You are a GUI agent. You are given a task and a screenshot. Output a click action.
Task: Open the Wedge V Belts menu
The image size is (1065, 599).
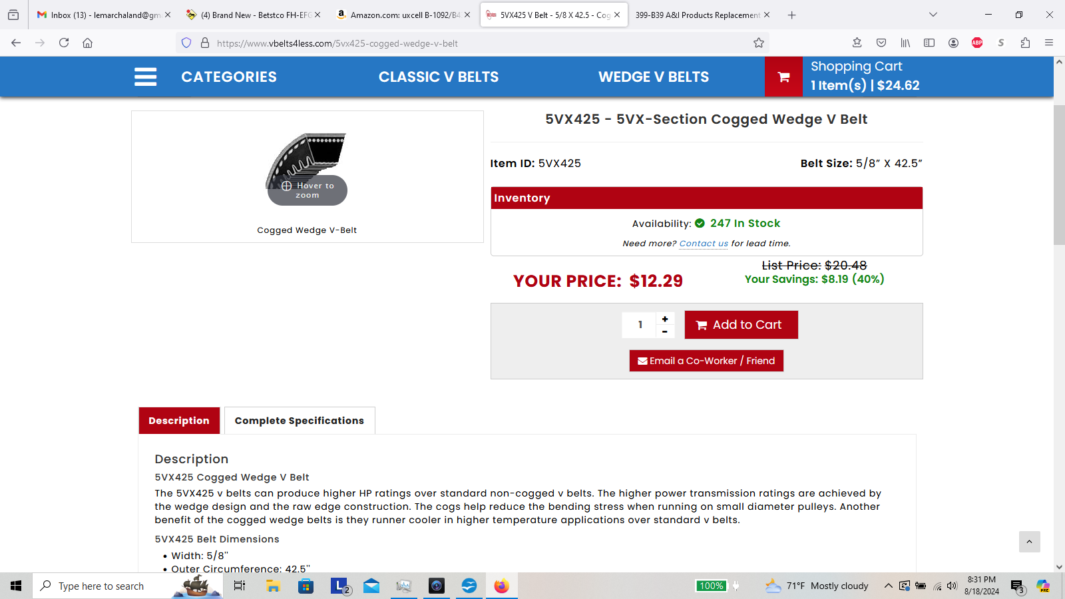[653, 77]
